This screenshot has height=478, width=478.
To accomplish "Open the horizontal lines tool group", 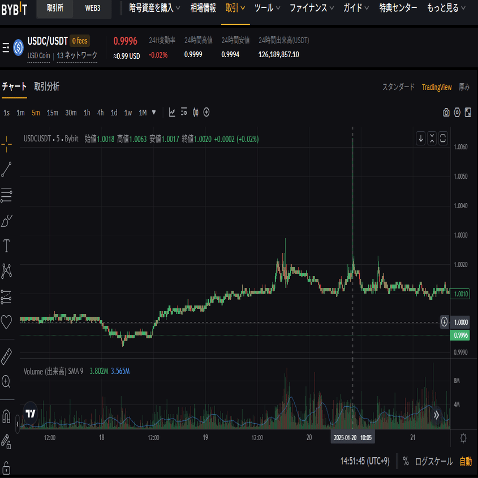I will pyautogui.click(x=6, y=195).
